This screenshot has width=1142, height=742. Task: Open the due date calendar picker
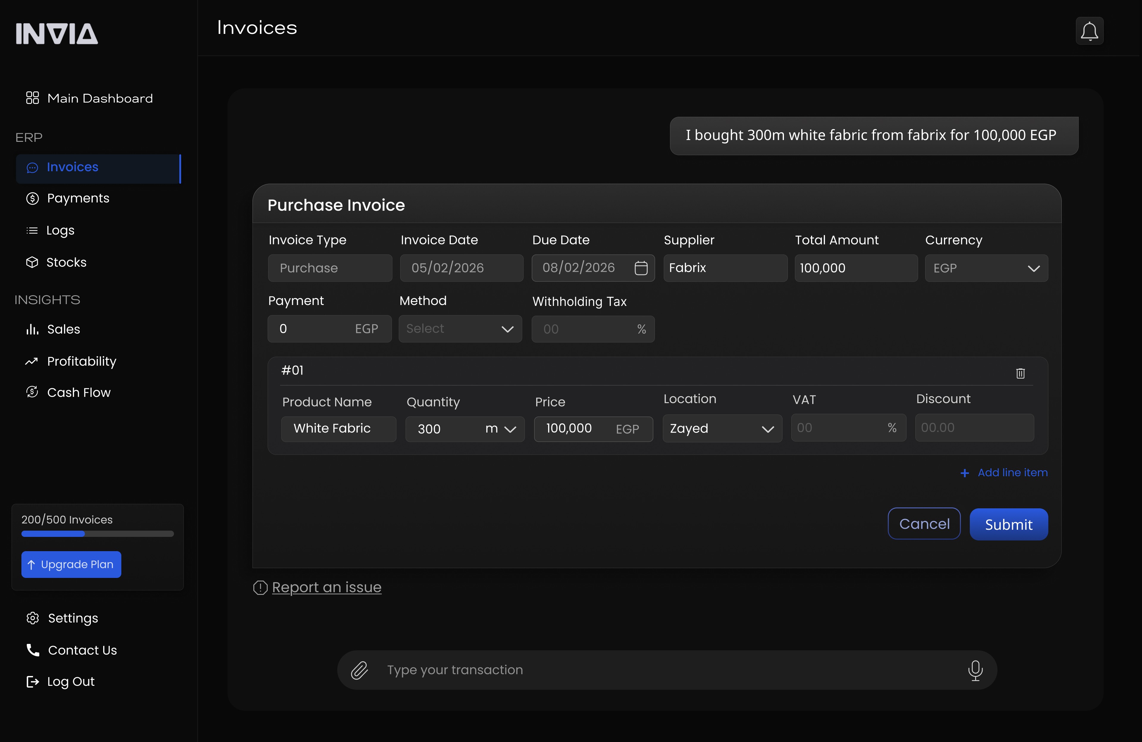pos(641,268)
